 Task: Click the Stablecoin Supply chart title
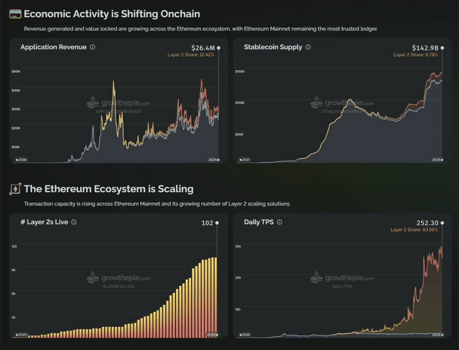(273, 47)
